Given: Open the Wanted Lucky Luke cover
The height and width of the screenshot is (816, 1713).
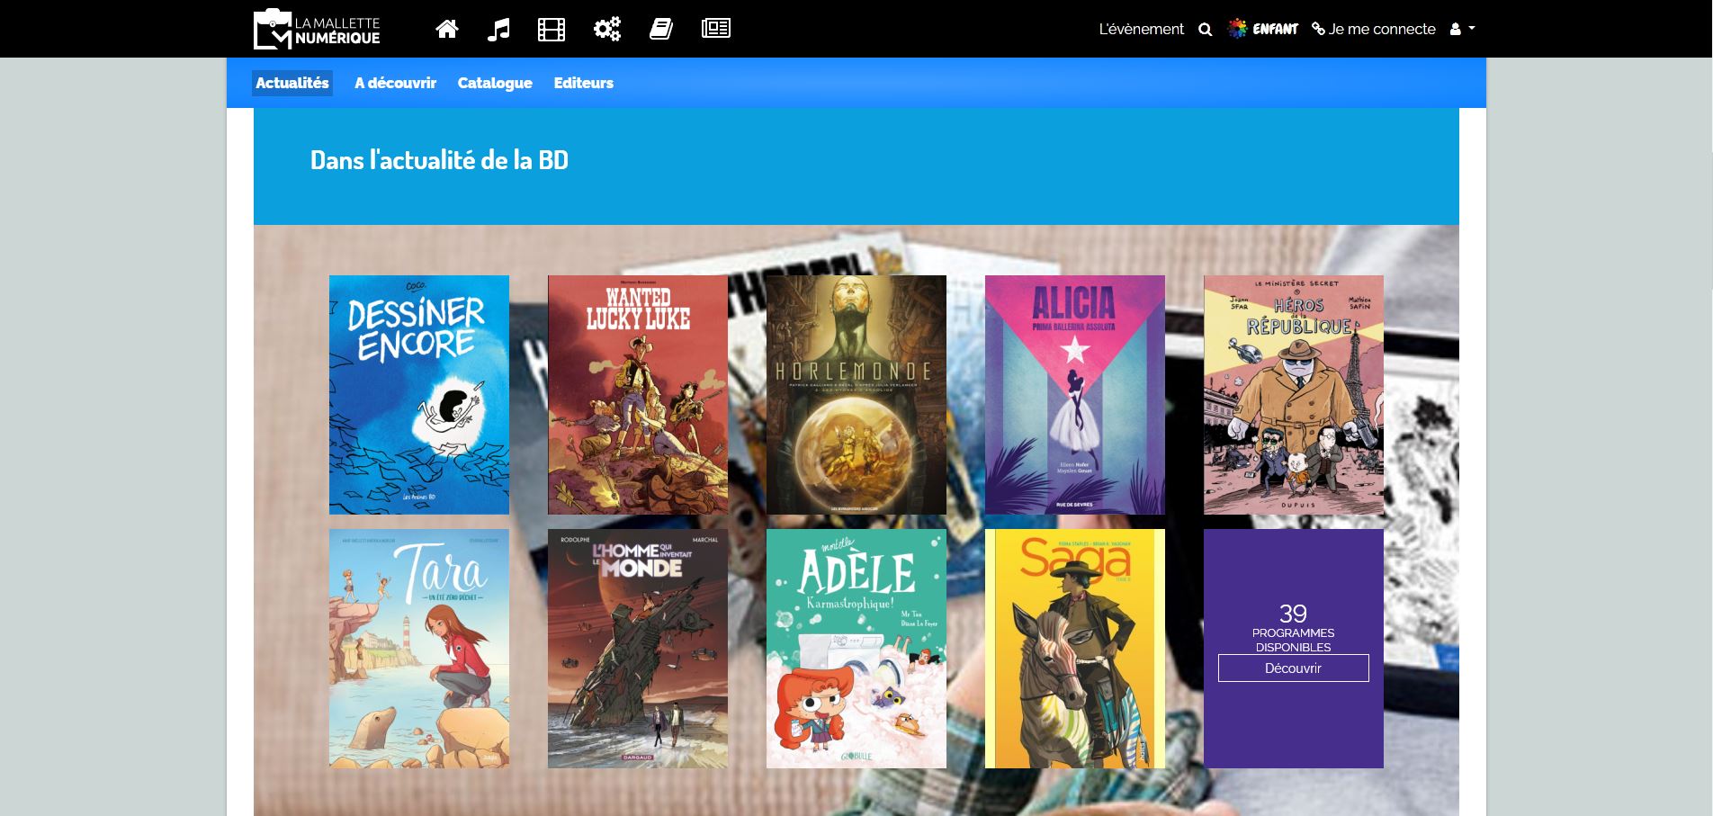Looking at the screenshot, I should click(638, 395).
